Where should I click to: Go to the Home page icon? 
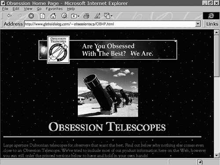coord(53,16)
